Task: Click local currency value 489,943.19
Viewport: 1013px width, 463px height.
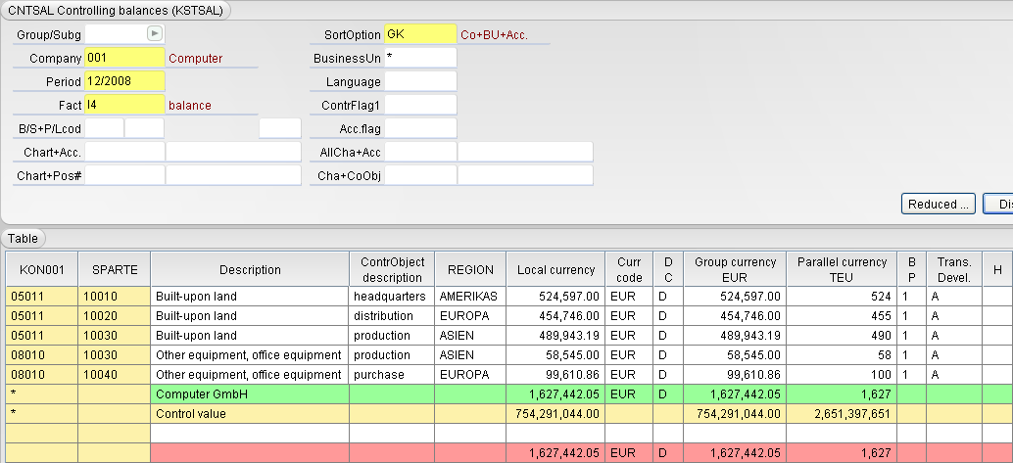Action: (556, 336)
